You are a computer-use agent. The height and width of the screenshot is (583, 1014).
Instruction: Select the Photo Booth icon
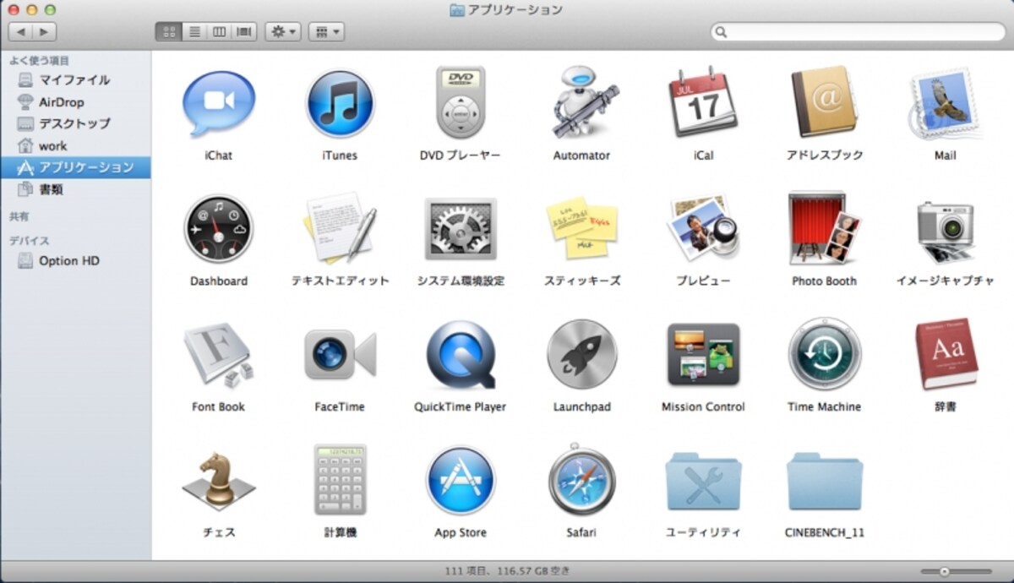824,228
